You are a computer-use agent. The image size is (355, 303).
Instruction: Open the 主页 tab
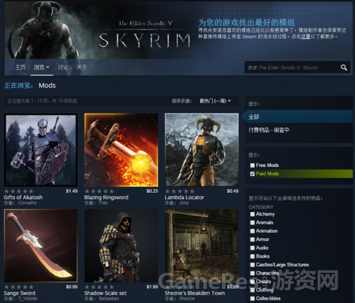[21, 67]
